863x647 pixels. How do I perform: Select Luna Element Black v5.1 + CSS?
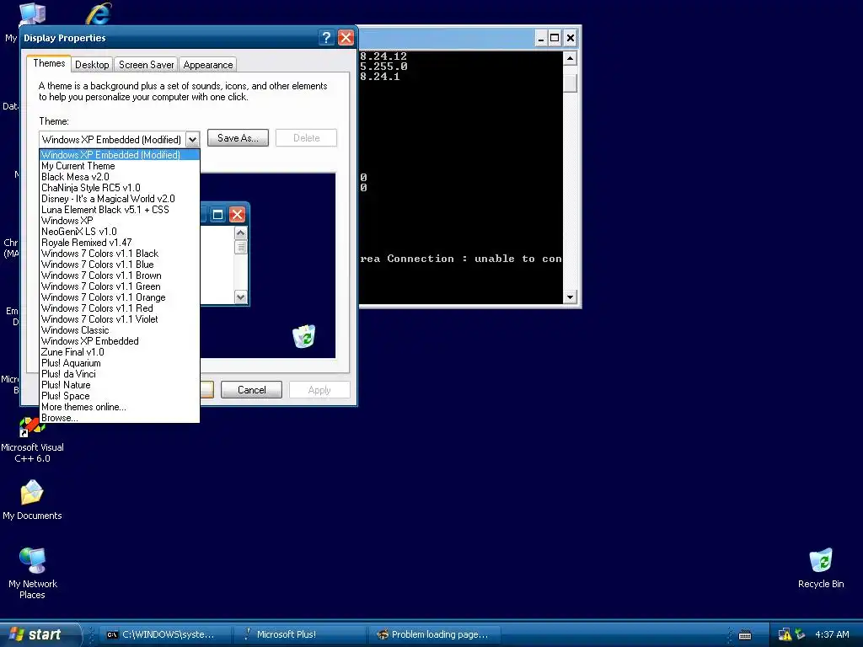click(x=120, y=210)
